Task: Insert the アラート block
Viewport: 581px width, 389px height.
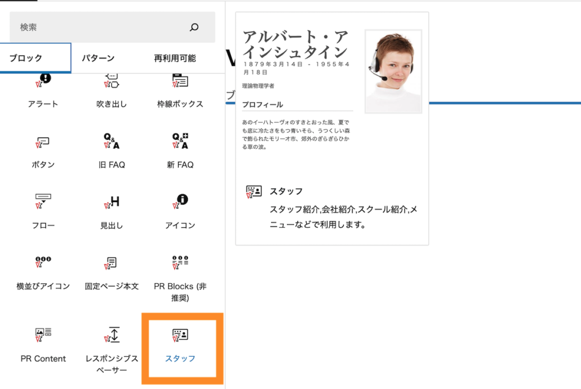Action: coord(43,91)
